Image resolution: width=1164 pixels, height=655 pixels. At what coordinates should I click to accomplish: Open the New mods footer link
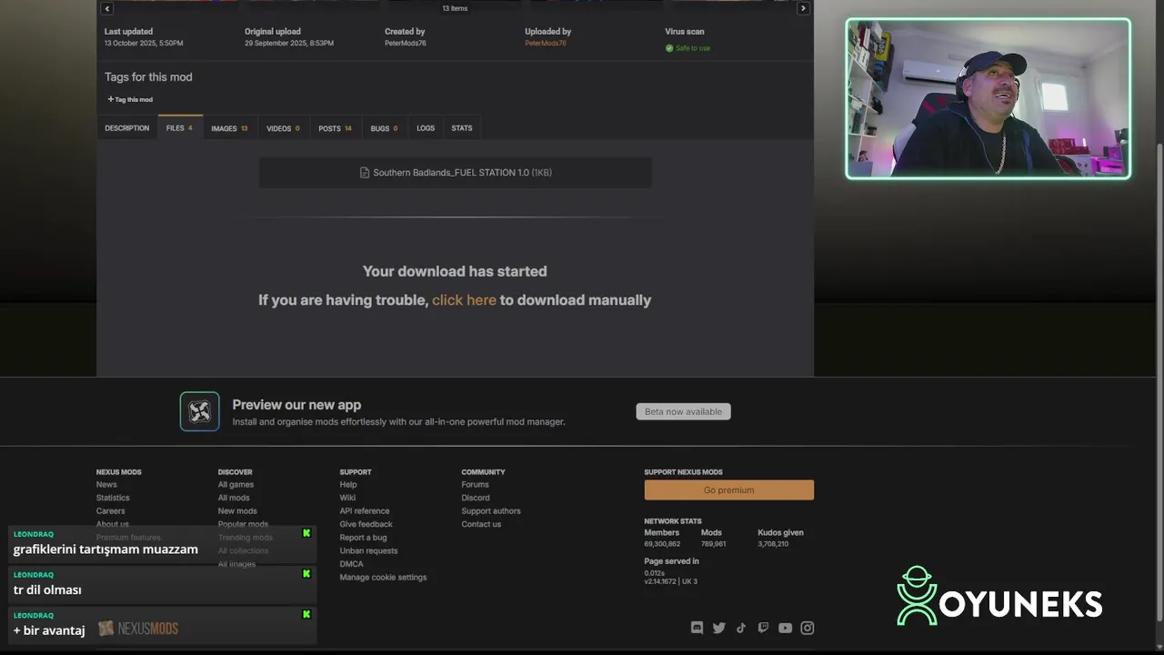pos(237,511)
